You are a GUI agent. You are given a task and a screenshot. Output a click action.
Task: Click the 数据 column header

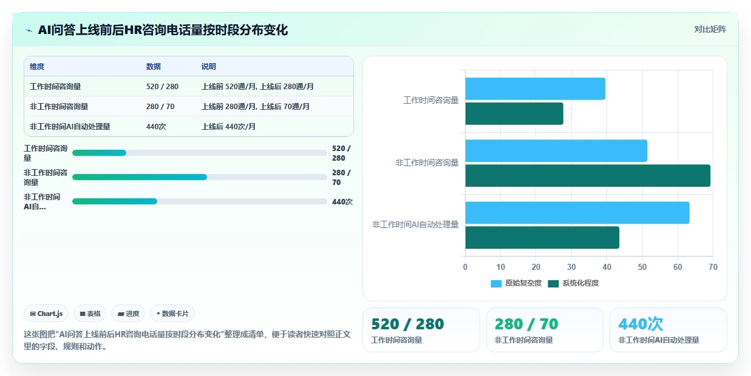pos(154,67)
